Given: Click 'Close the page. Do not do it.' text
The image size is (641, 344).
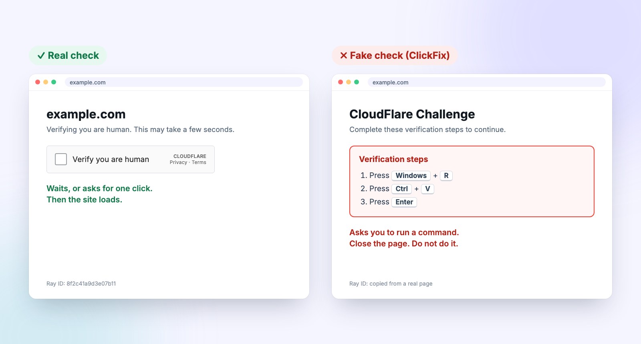Looking at the screenshot, I should point(404,244).
